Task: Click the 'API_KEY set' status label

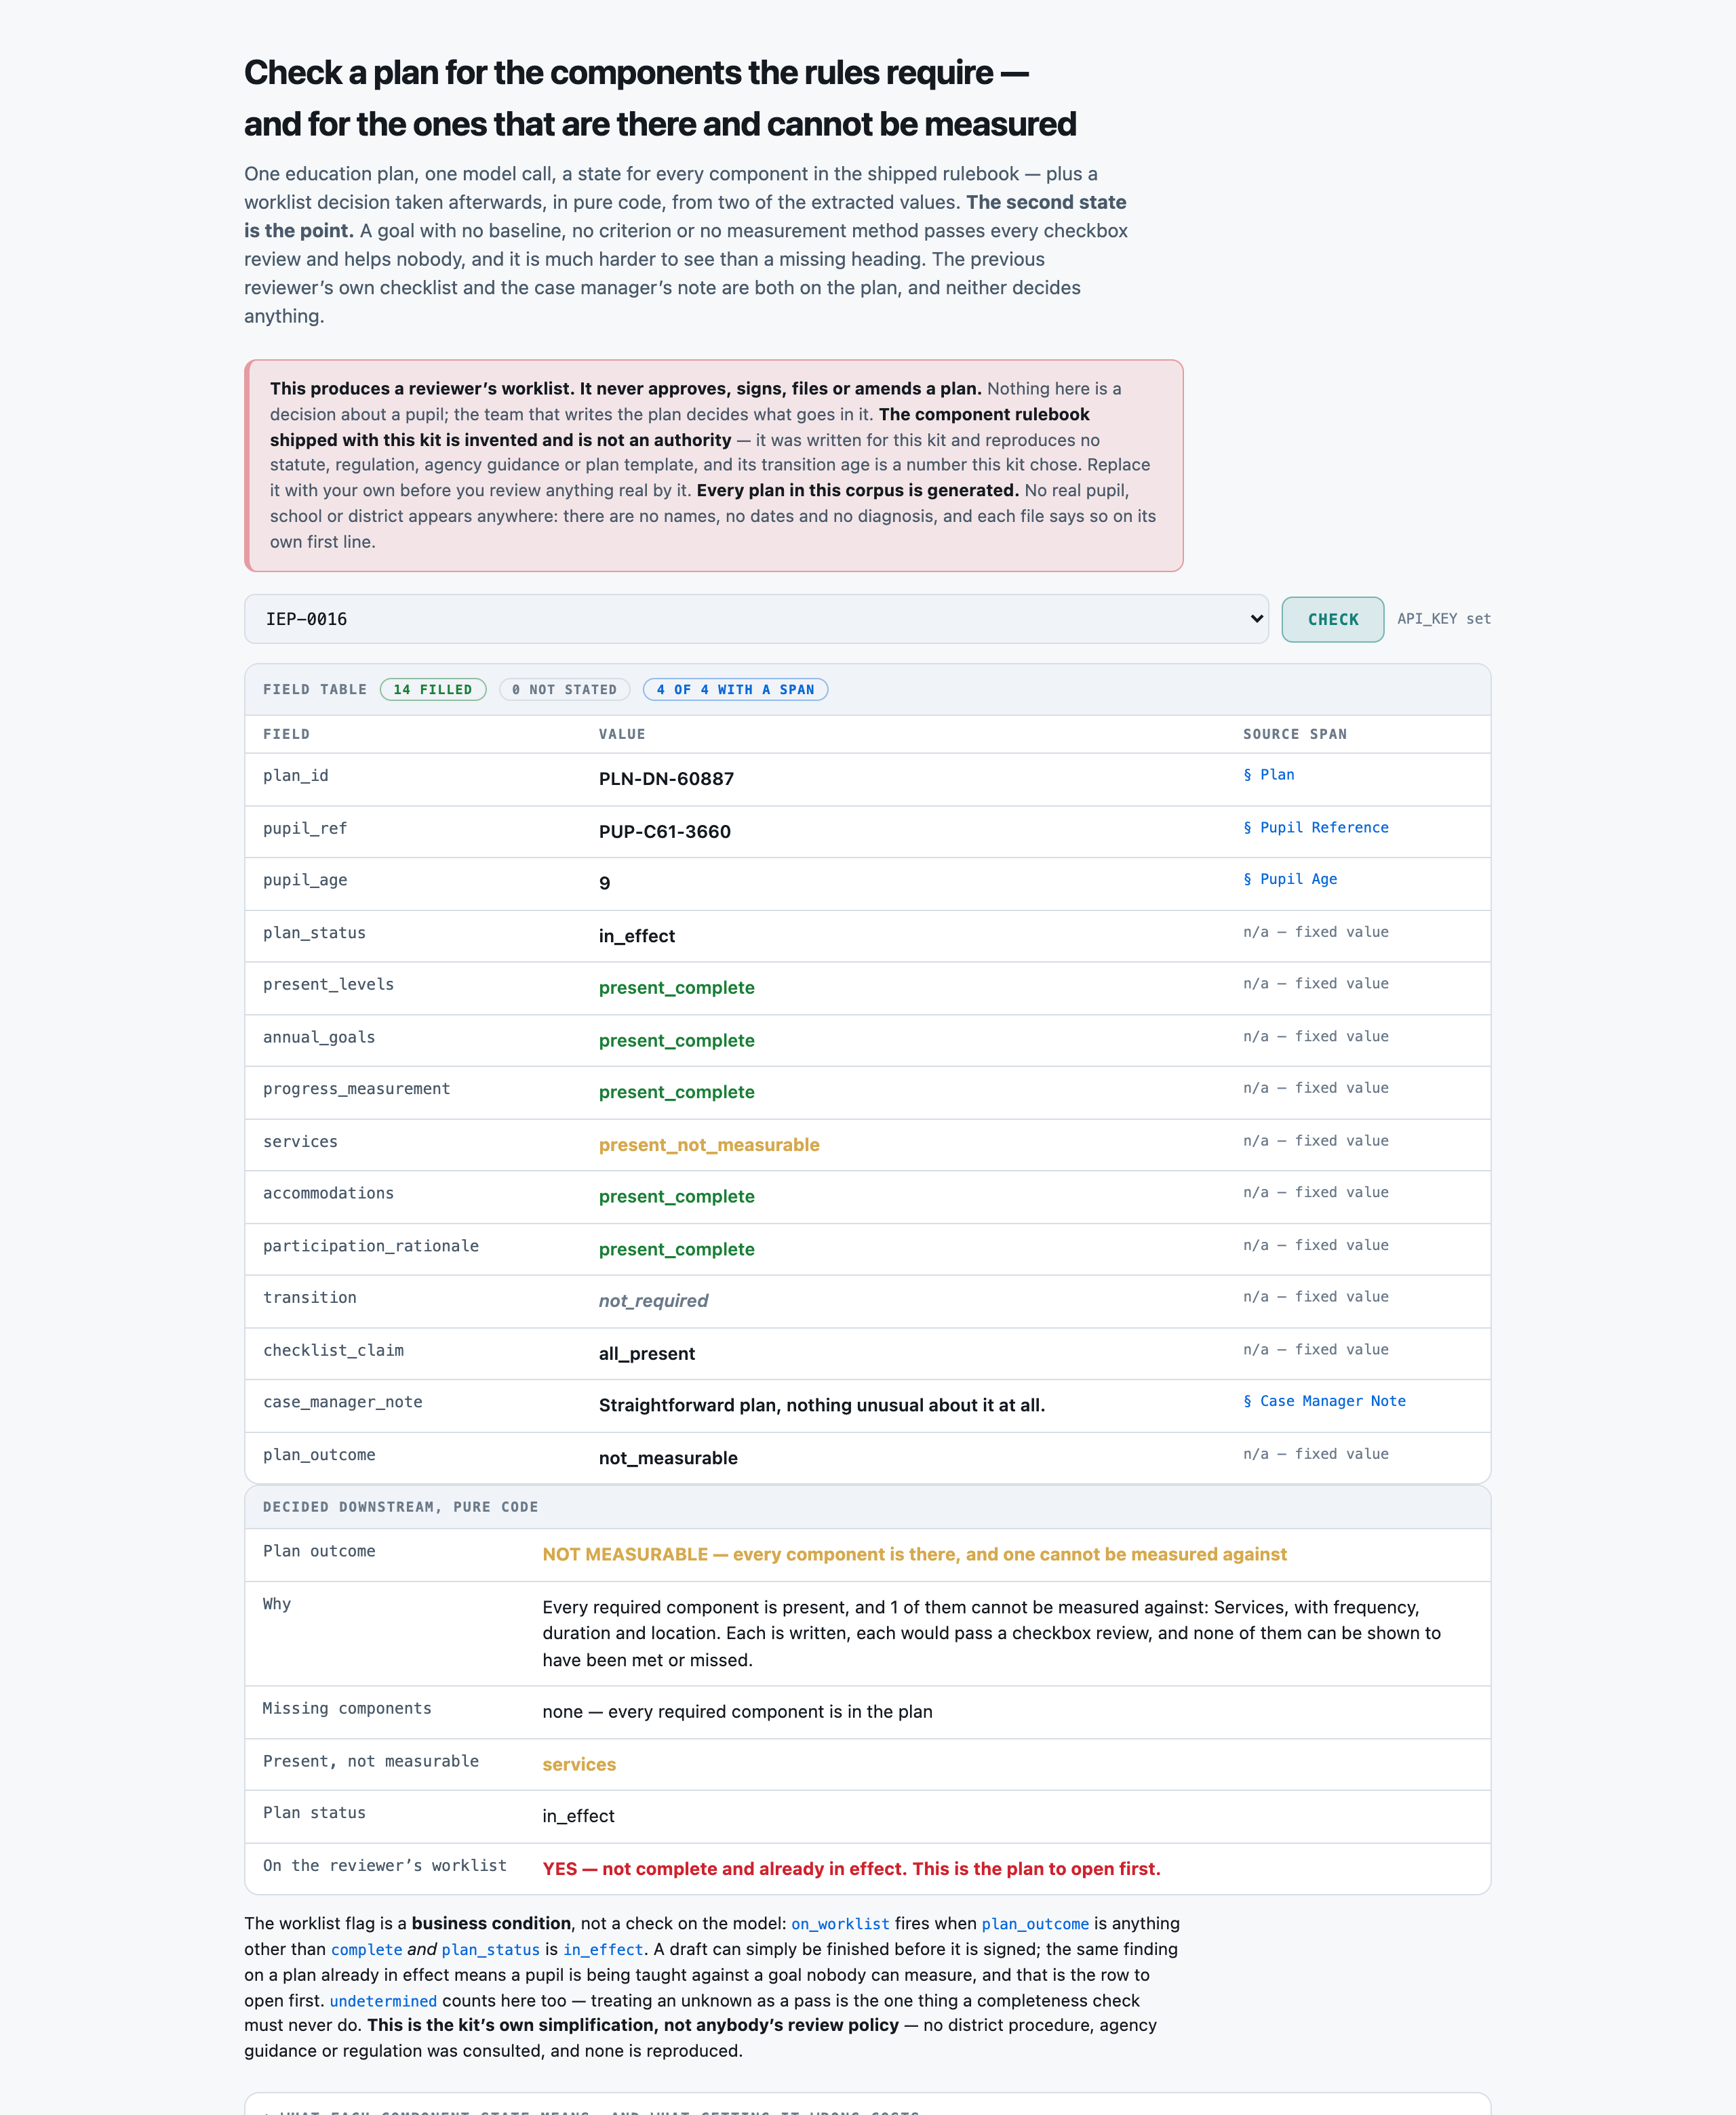Action: tap(1443, 619)
